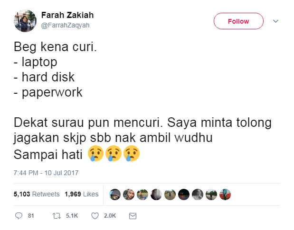294x230 pixels.
Task: Open the @FarrahZaqyah handle link
Action: (65, 25)
